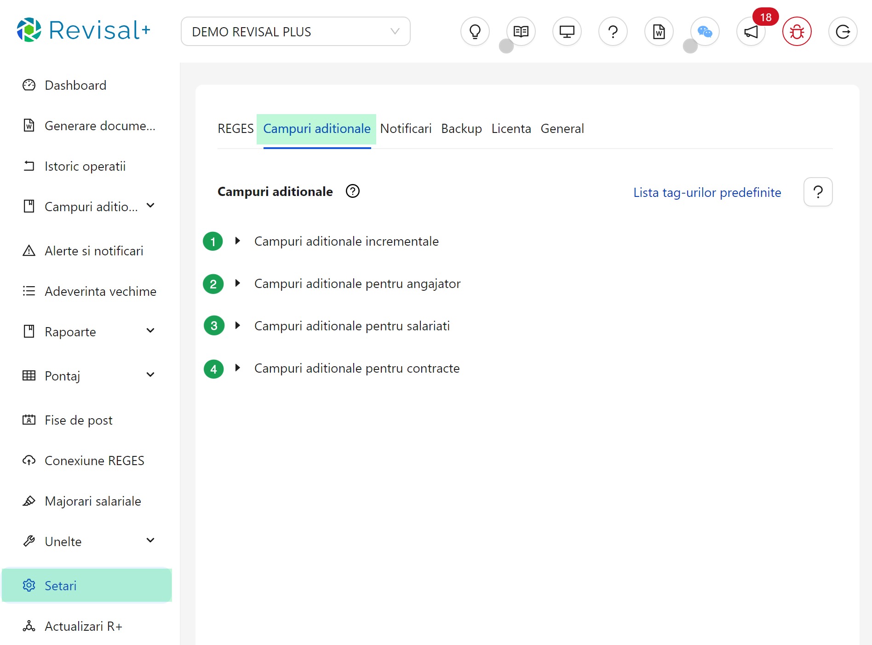Expand Campuri aditionale incrementale section
This screenshot has height=645, width=872.
point(238,241)
